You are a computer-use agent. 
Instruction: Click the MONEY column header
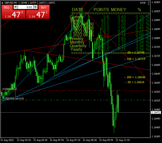pyautogui.click(x=119, y=10)
